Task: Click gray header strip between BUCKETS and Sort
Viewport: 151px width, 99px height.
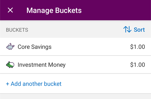Action: (75, 30)
